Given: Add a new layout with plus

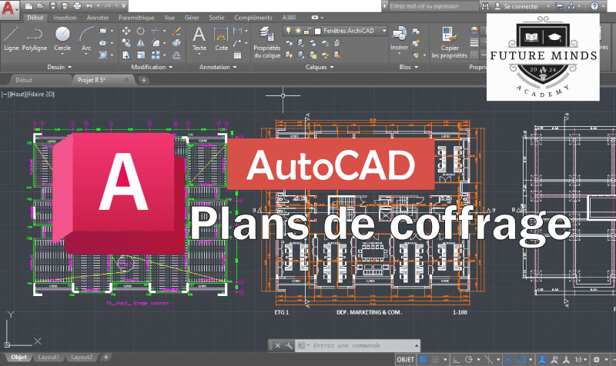Looking at the screenshot, I should pyautogui.click(x=105, y=358).
